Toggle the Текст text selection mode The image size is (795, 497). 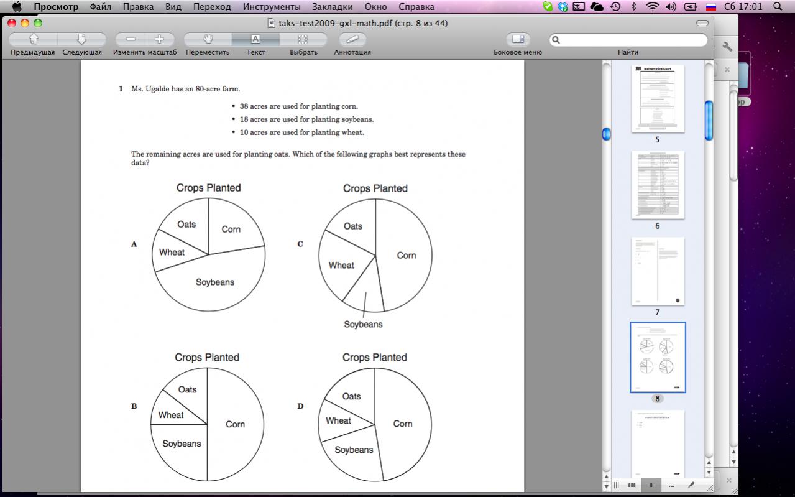tap(255, 39)
